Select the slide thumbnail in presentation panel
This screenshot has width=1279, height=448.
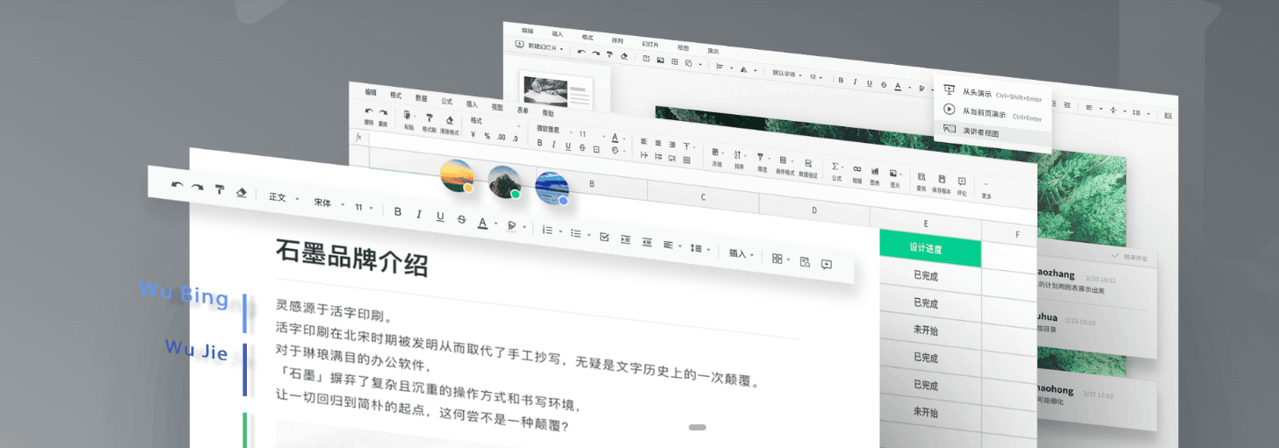tap(556, 91)
